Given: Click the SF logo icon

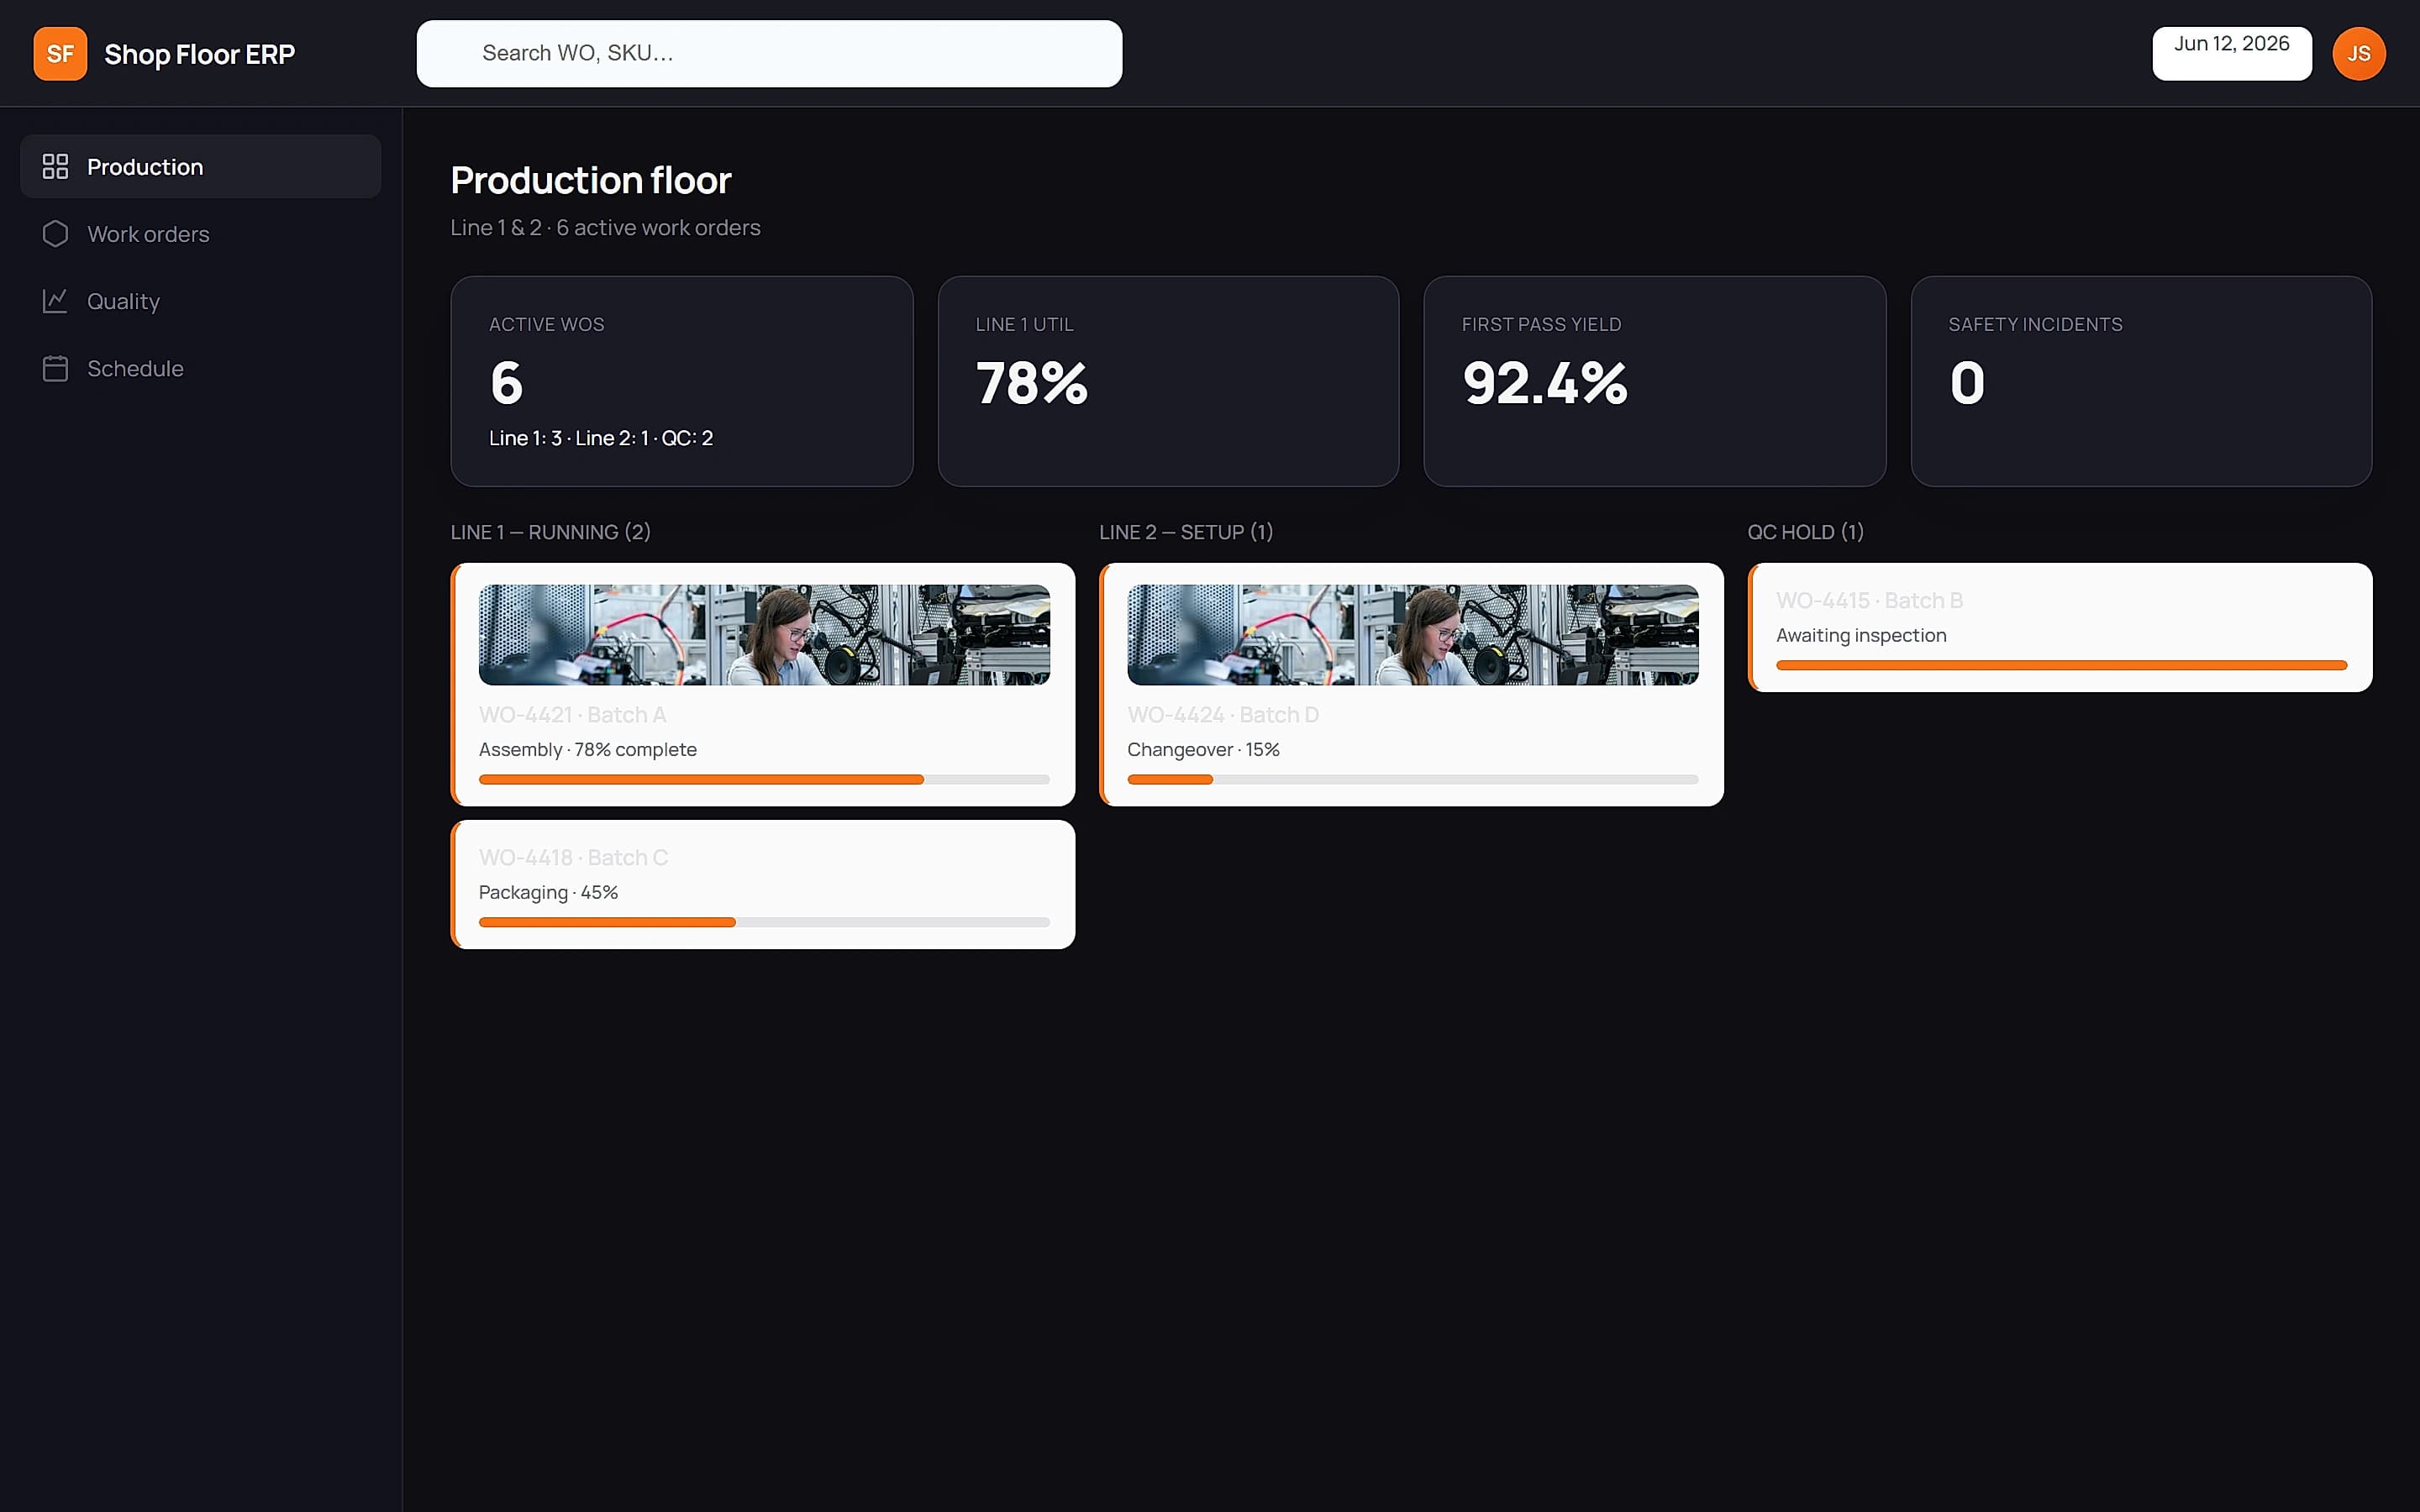Looking at the screenshot, I should (x=60, y=54).
